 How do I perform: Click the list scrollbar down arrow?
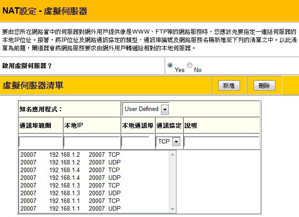pyautogui.click(x=172, y=209)
